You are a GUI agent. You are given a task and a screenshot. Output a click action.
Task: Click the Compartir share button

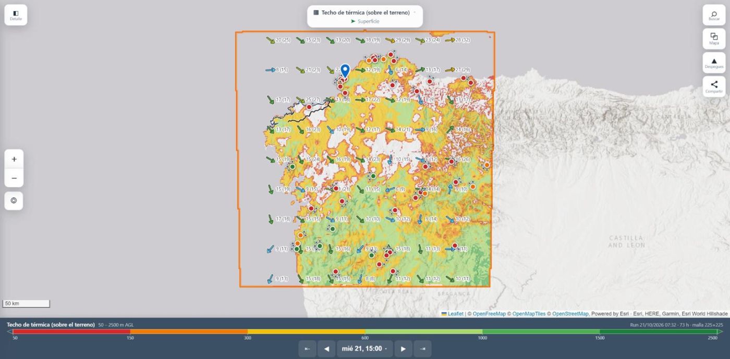coord(714,87)
